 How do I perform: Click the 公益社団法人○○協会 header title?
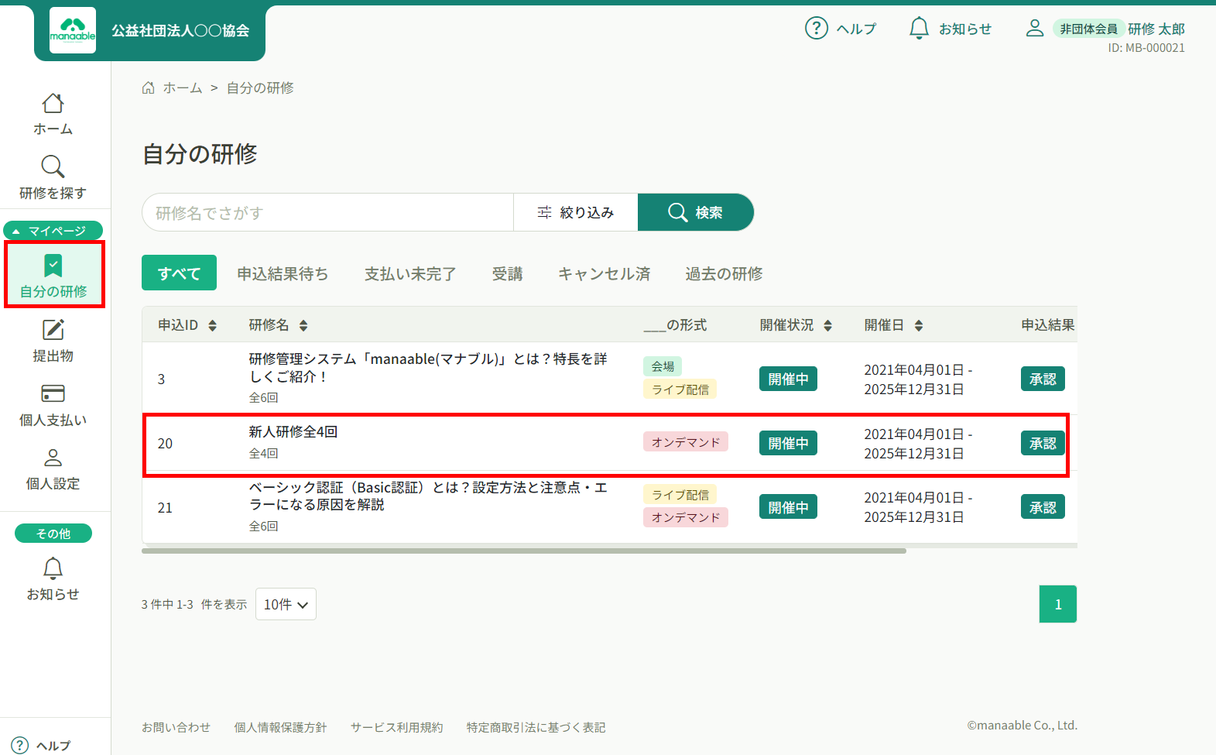(x=180, y=30)
